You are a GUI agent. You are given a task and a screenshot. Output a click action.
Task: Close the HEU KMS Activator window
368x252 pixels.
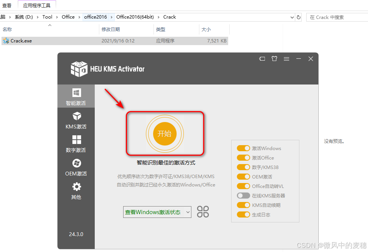click(x=311, y=59)
